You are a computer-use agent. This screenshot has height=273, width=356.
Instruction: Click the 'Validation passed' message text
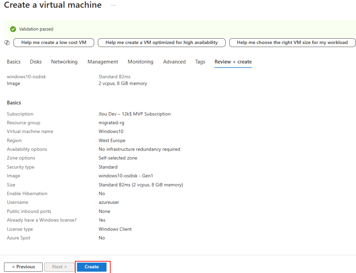(36, 29)
